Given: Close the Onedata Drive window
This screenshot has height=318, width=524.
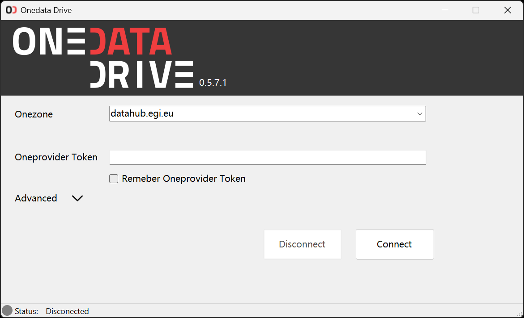Looking at the screenshot, I should (x=507, y=10).
